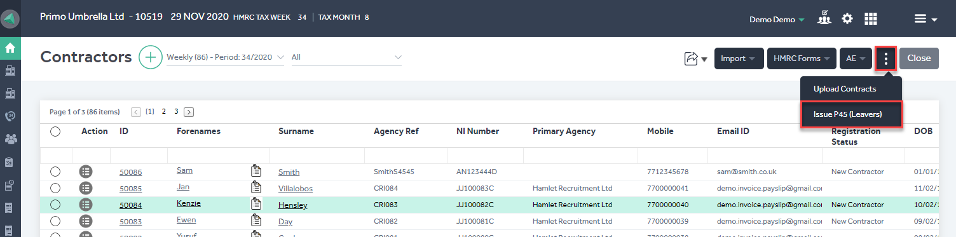Open the HMRC Forms dropdown

(x=801, y=58)
